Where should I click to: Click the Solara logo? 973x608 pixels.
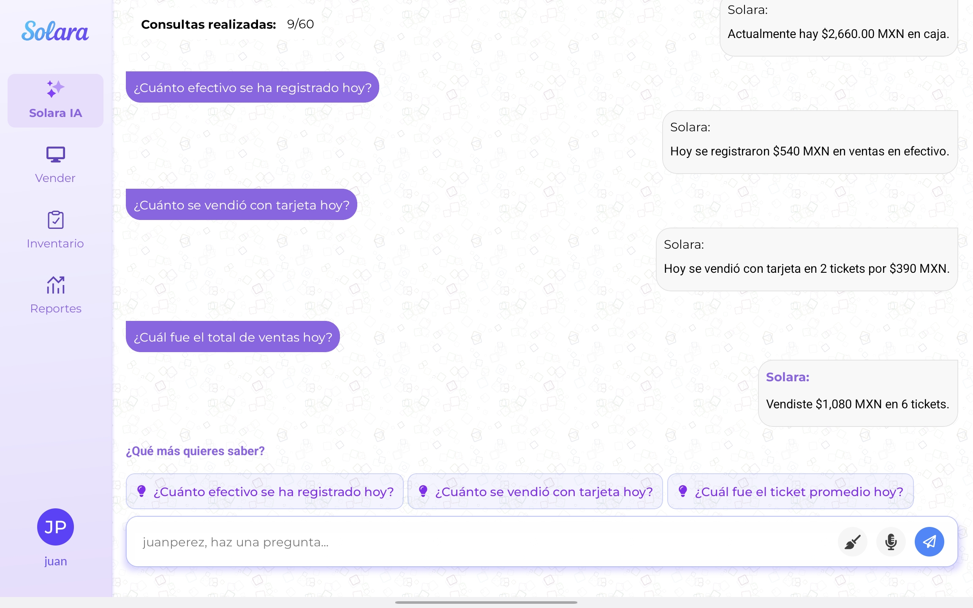55,32
